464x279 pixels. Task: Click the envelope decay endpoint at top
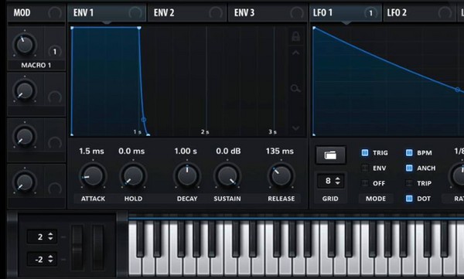pos(139,28)
